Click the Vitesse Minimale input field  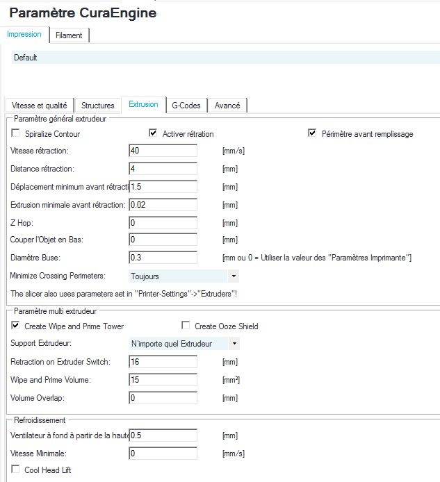163,454
